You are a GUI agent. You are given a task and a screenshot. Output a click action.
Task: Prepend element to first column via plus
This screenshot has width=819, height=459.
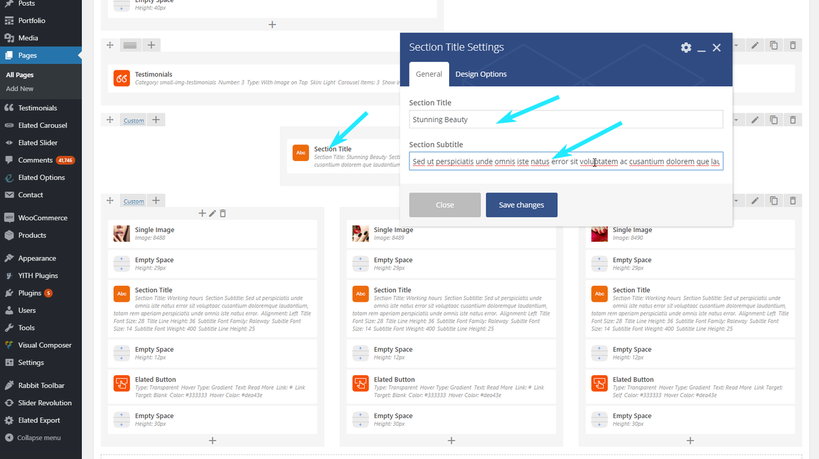click(x=202, y=214)
